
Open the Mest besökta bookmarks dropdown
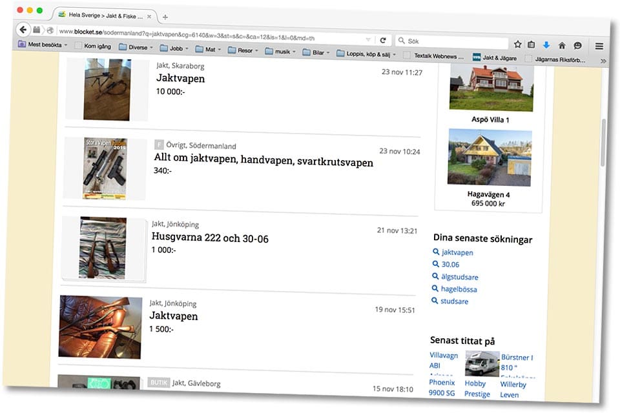point(43,45)
